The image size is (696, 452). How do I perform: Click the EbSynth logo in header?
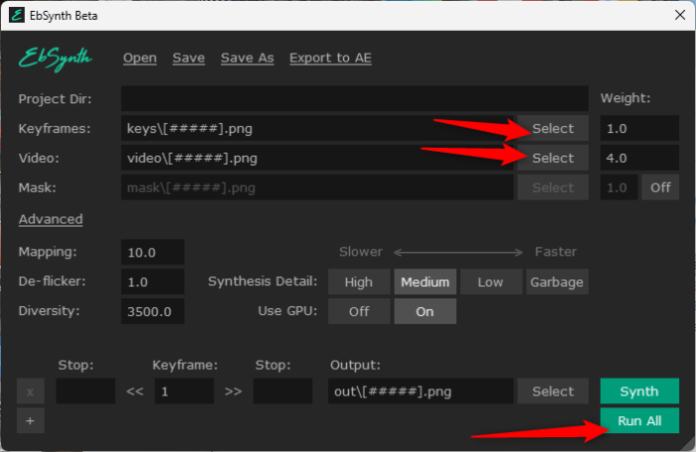coord(56,58)
